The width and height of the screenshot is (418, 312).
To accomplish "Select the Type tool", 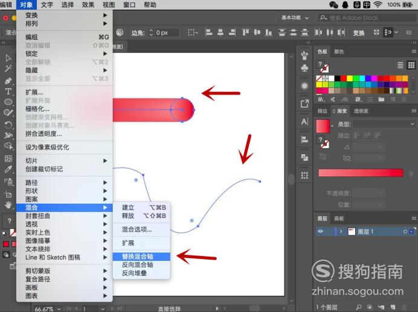I will [x=8, y=92].
